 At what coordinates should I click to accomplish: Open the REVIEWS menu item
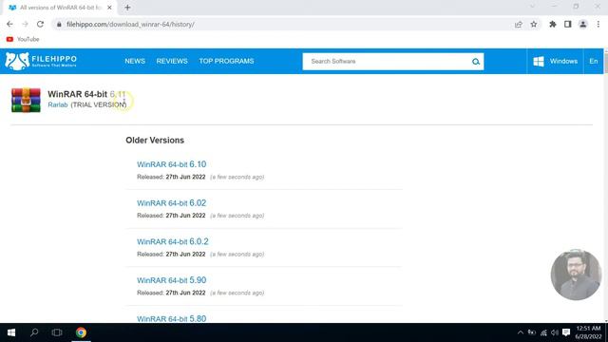(x=172, y=61)
